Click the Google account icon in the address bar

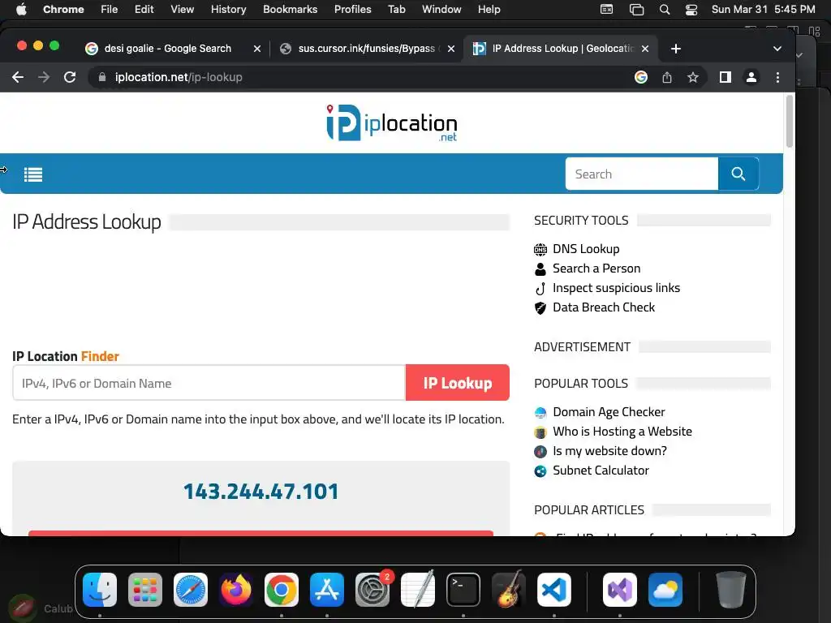coord(641,77)
